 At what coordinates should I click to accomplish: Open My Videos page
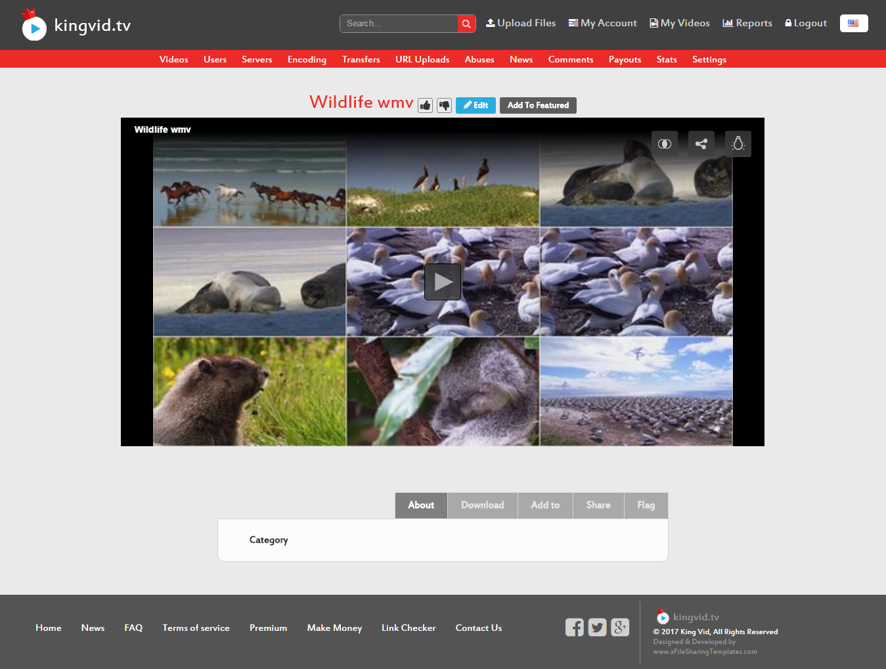tap(680, 23)
